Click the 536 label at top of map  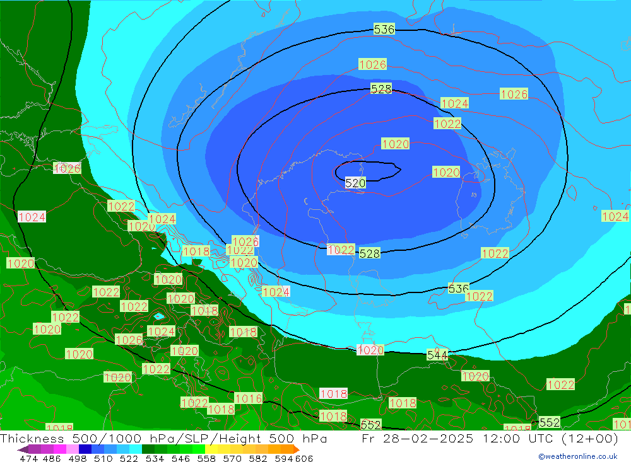click(384, 30)
